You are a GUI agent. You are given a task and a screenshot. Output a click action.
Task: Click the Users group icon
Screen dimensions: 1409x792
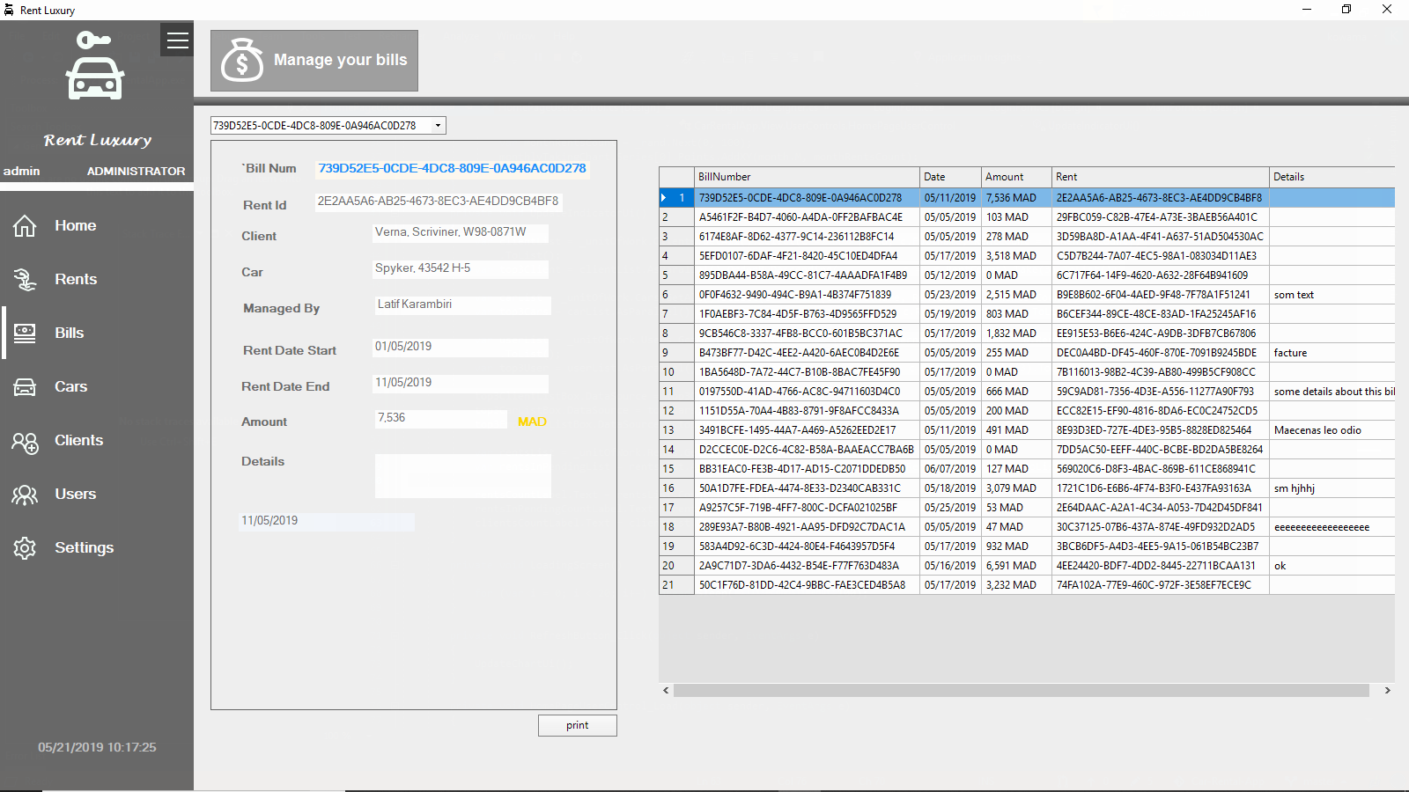[x=25, y=495]
